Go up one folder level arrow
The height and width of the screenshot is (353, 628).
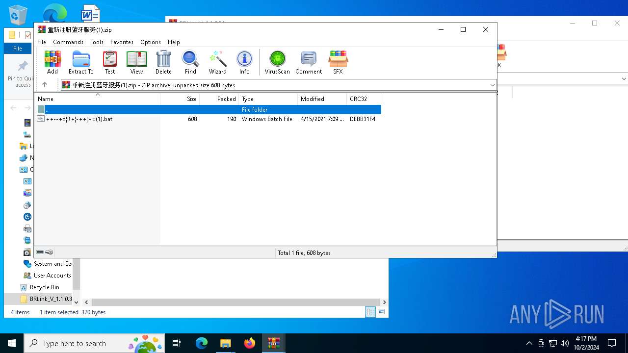(45, 85)
